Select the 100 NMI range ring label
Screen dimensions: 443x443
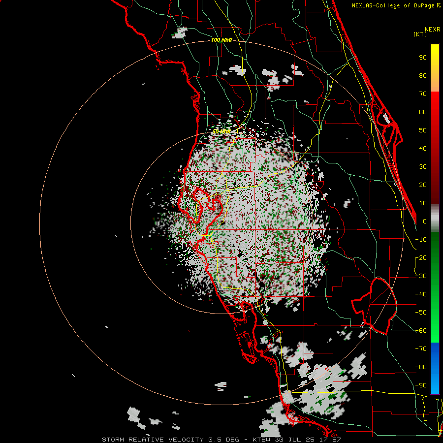pos(221,40)
